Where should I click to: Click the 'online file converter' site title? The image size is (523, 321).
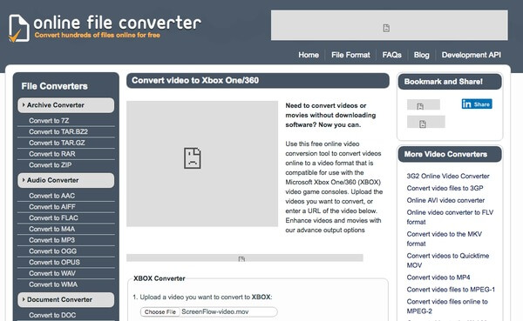(x=117, y=23)
